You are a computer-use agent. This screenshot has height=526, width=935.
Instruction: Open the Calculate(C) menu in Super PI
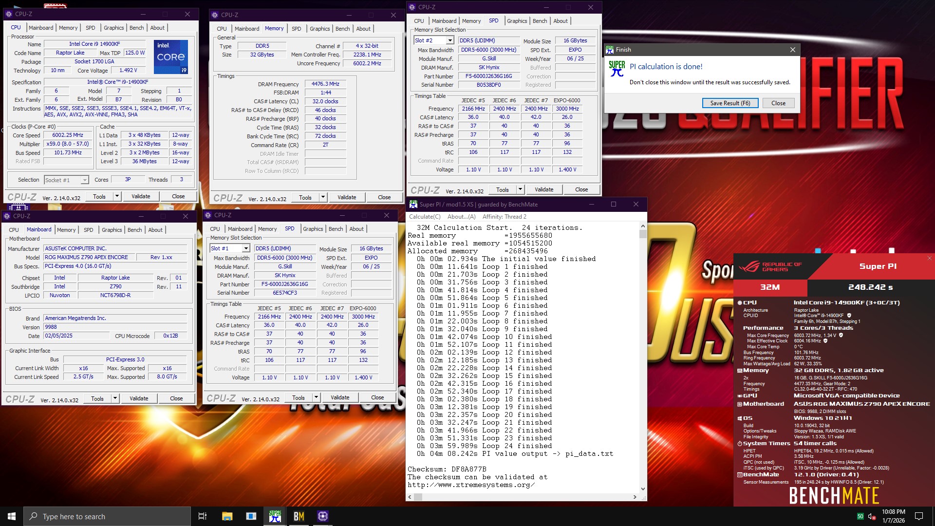425,217
